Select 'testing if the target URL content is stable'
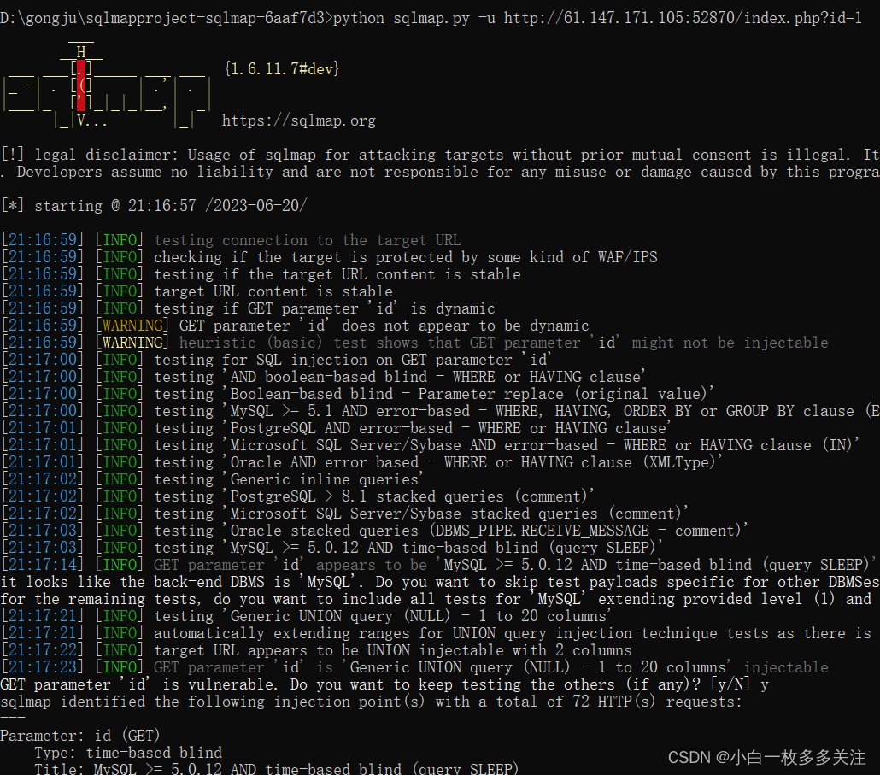The image size is (880, 775). coord(261,274)
